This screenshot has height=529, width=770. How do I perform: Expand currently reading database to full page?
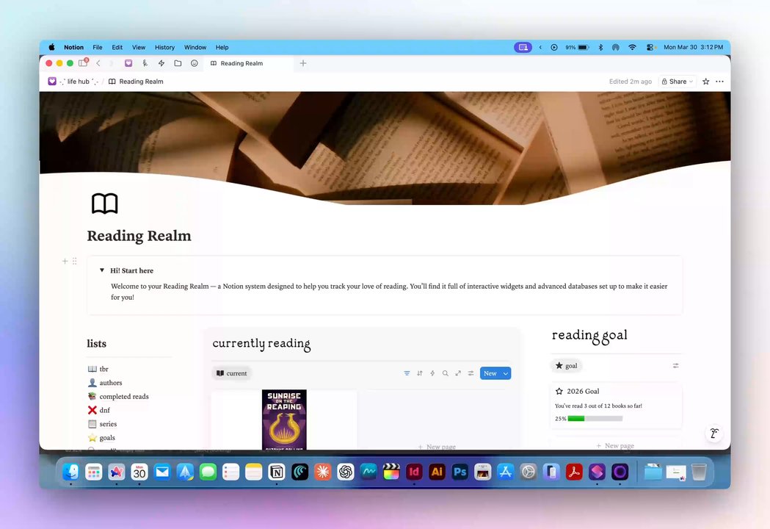click(x=458, y=373)
